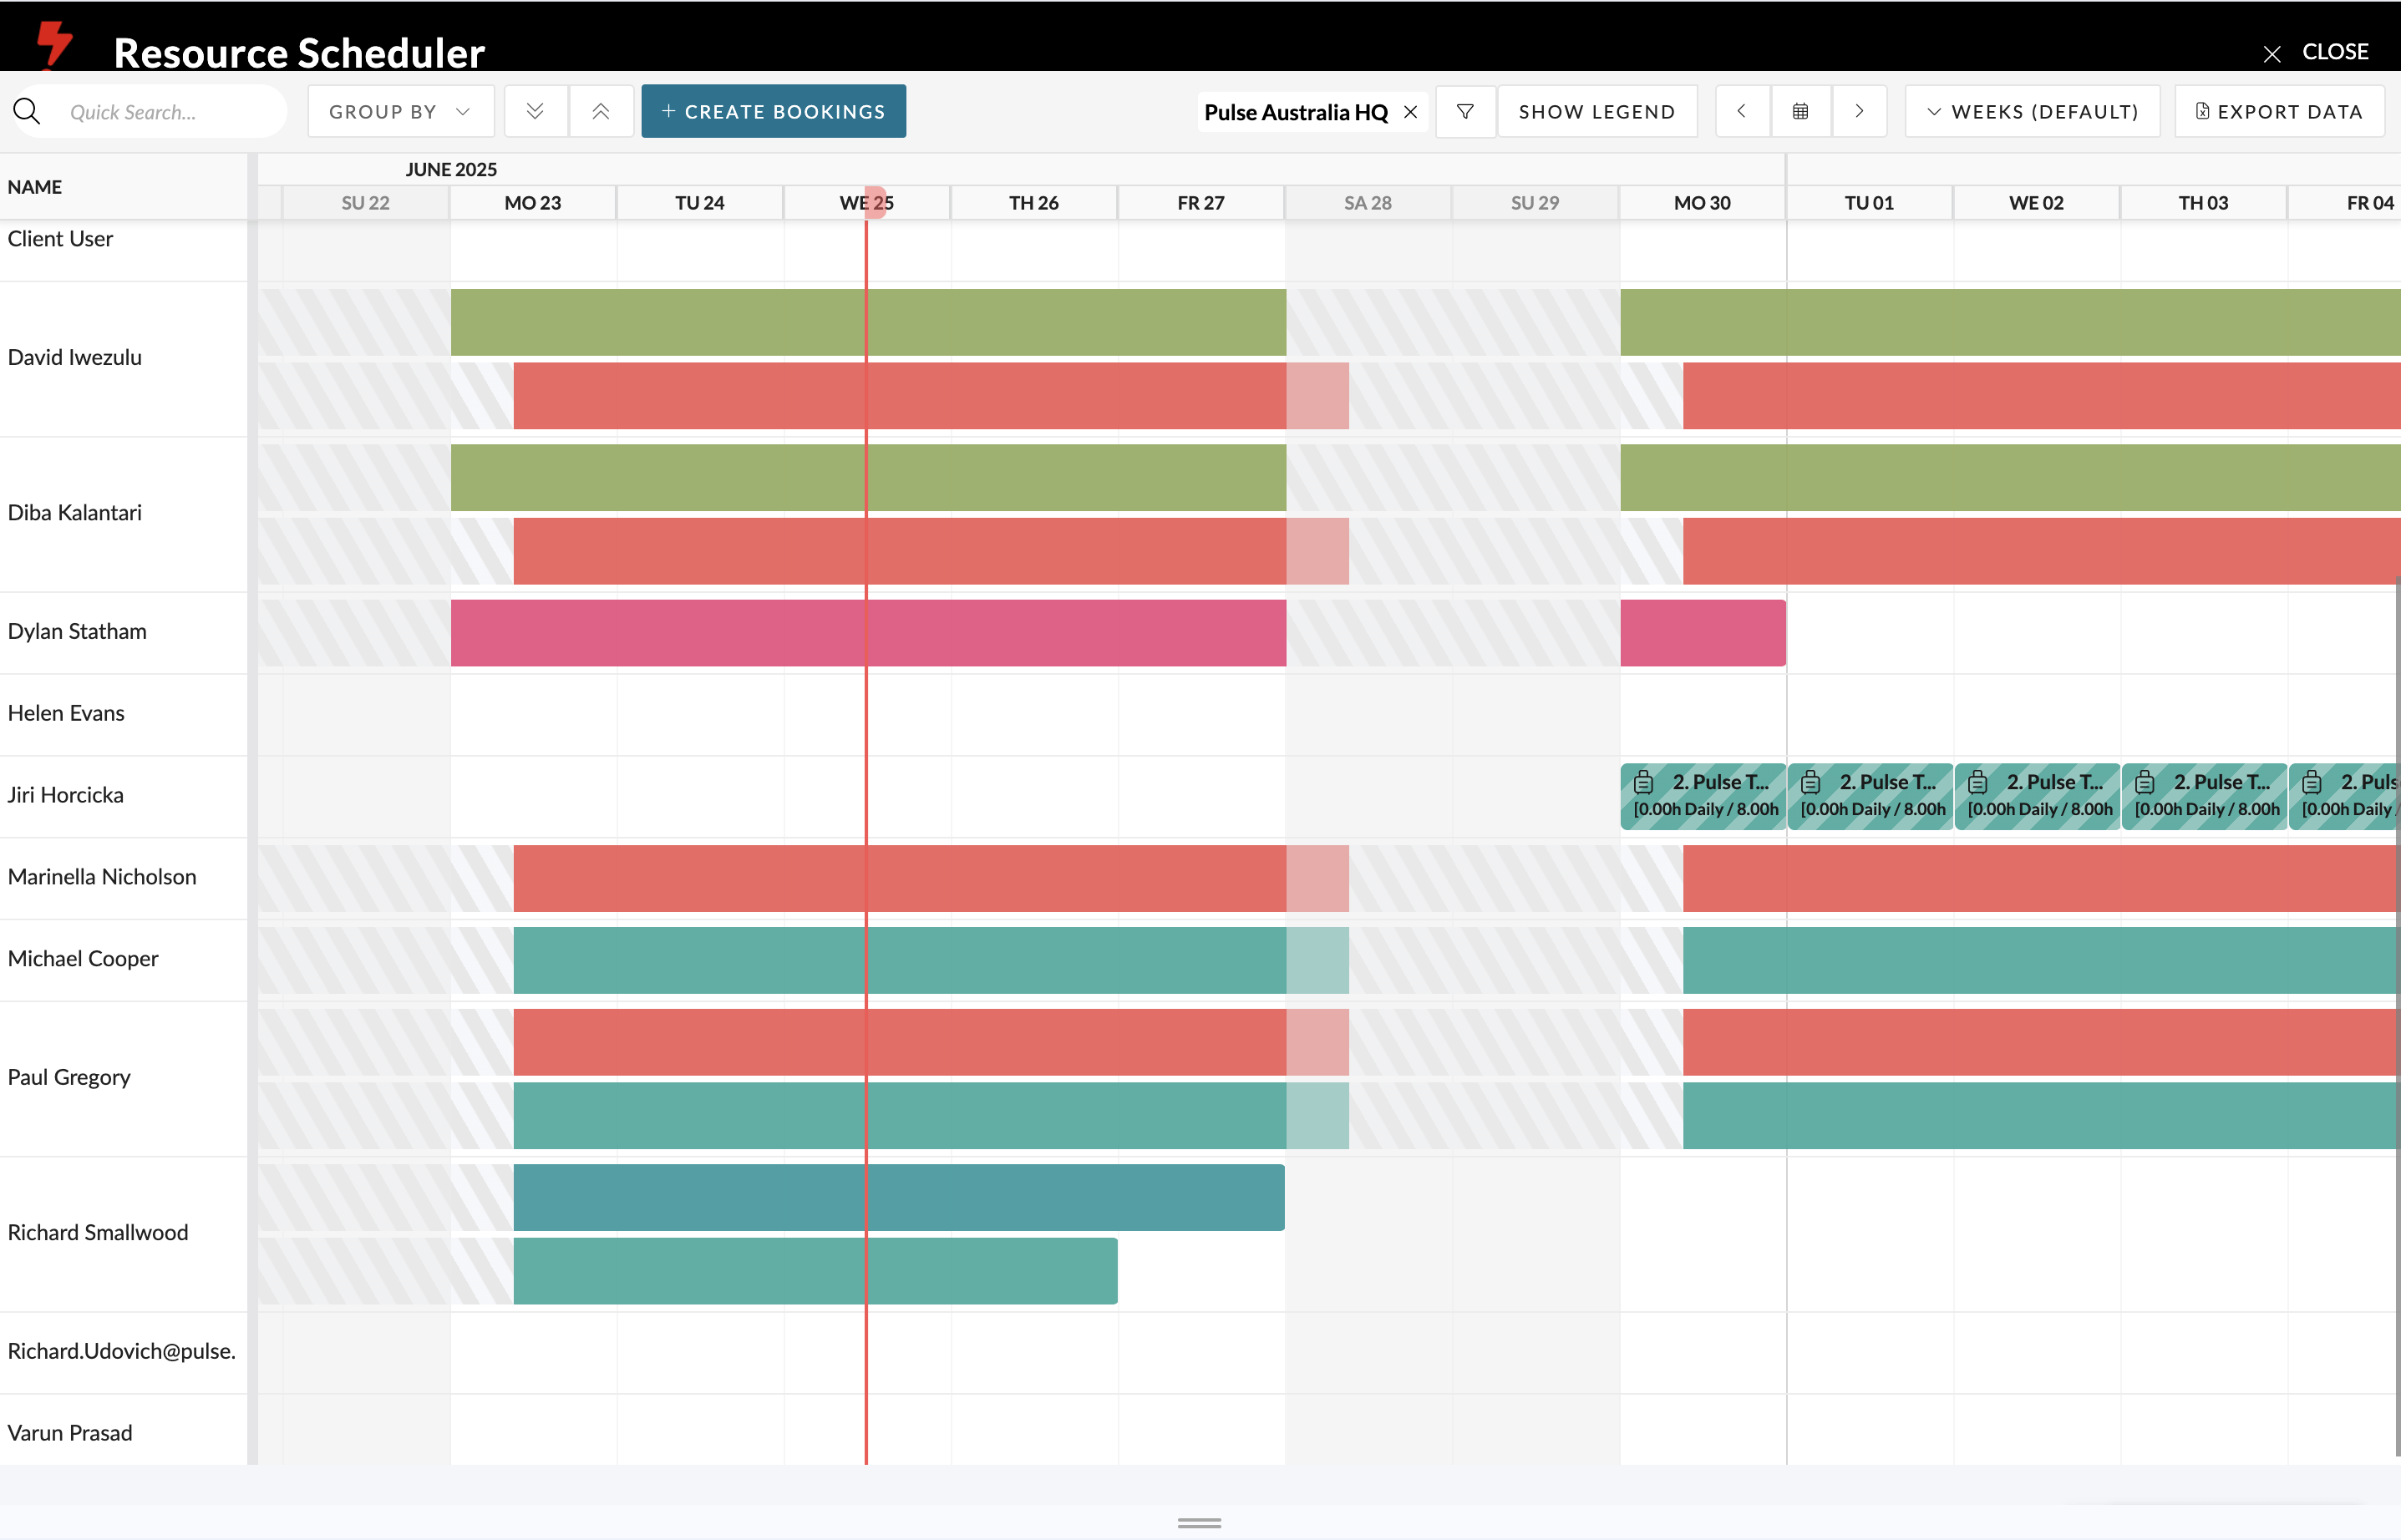Go to previous period with left arrow

[1742, 111]
